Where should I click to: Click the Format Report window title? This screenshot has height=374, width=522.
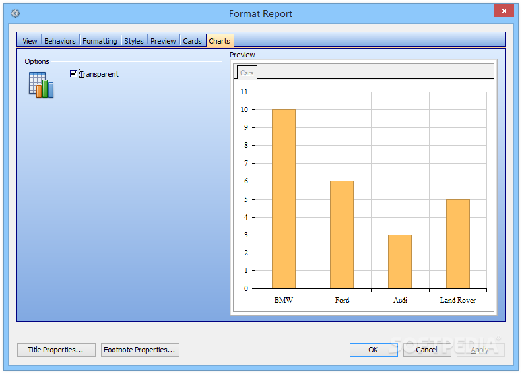[x=260, y=14]
